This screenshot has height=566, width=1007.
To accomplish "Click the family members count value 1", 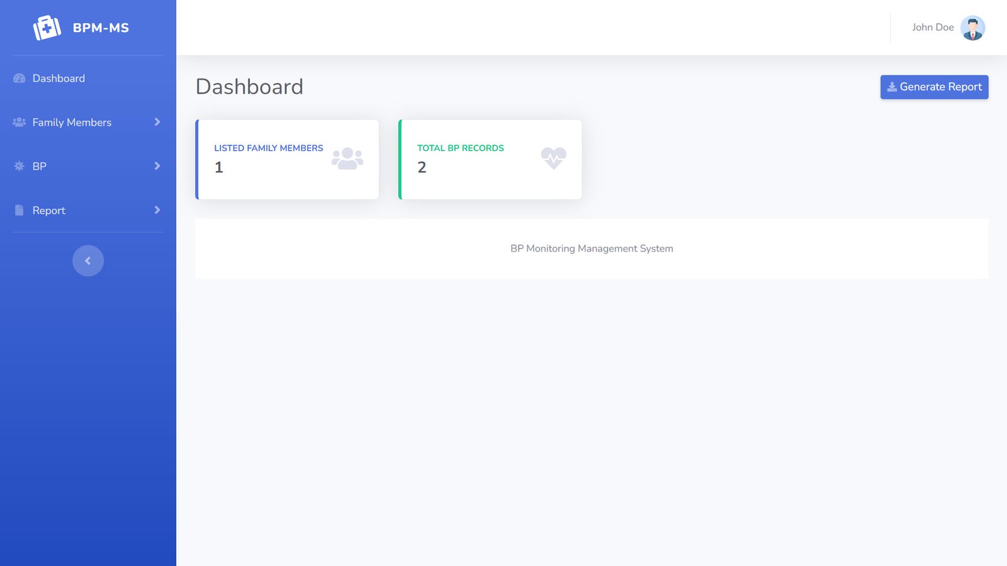I will point(219,167).
